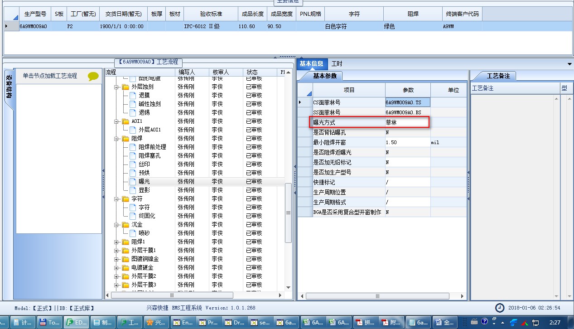Select the 基本参数 tab
This screenshot has width=574, height=329.
point(325,76)
